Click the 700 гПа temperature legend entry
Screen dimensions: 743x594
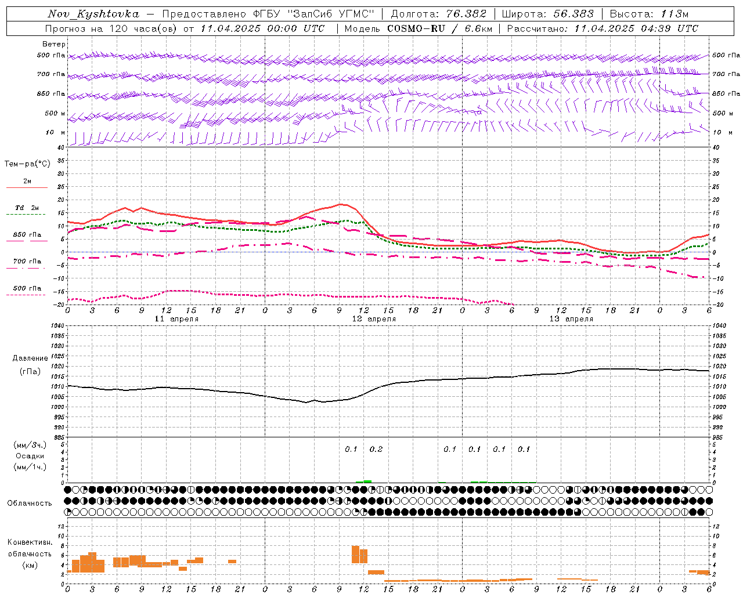pos(27,262)
